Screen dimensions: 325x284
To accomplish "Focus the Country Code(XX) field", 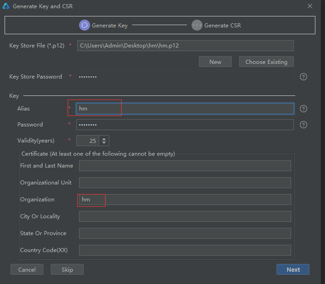I will point(185,250).
